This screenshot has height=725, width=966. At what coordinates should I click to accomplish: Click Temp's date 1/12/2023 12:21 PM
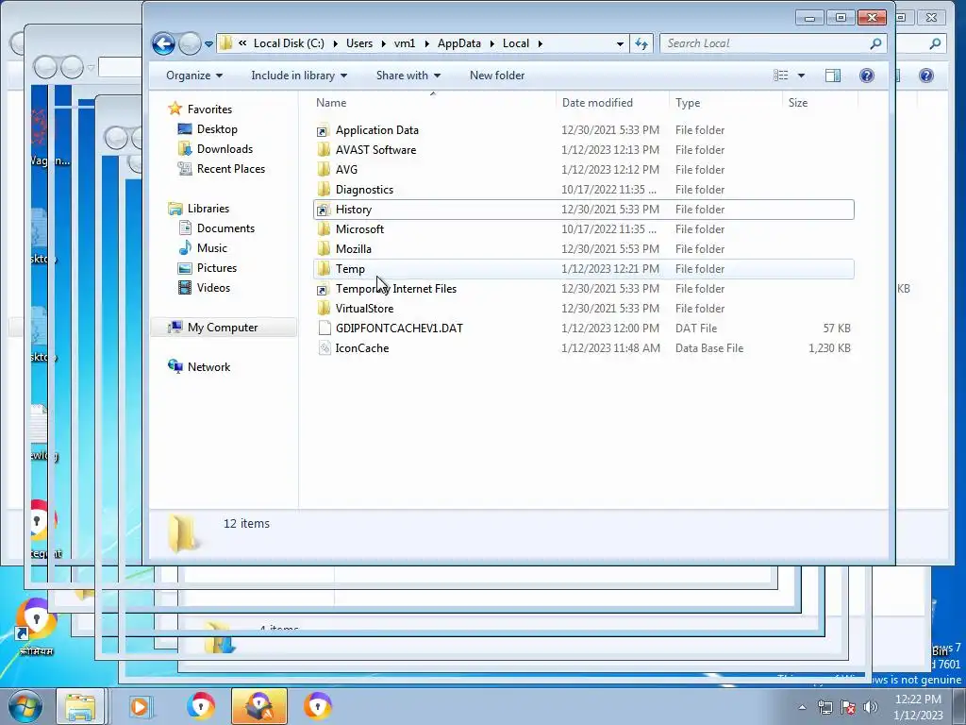[x=610, y=269]
